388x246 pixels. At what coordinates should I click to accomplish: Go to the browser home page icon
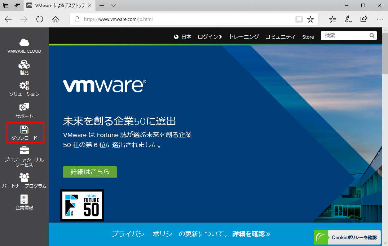(x=56, y=19)
